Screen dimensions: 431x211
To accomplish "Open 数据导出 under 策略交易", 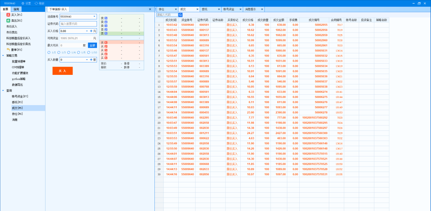I will 16,85.
